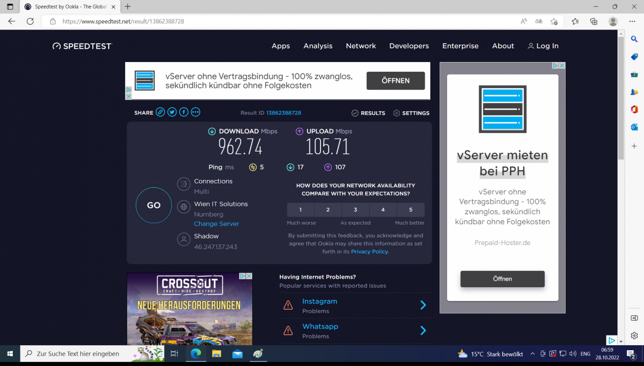Open Microsoft Edge from taskbar
The height and width of the screenshot is (366, 644).
coord(196,354)
